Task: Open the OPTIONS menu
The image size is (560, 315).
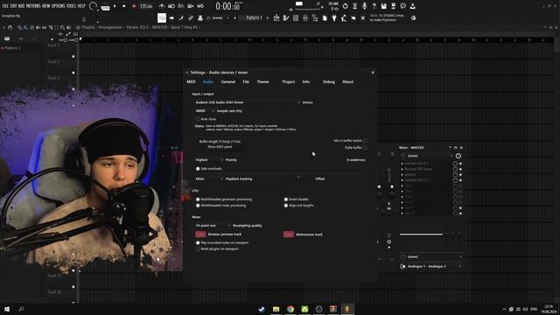Action: (x=59, y=6)
